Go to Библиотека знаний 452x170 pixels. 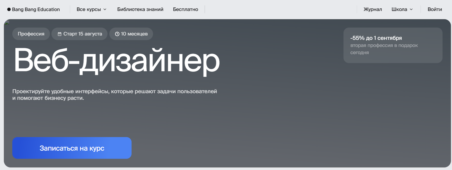pos(140,9)
